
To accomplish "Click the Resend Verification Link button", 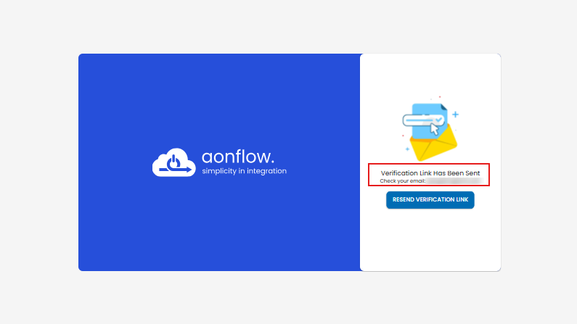I will coord(430,199).
